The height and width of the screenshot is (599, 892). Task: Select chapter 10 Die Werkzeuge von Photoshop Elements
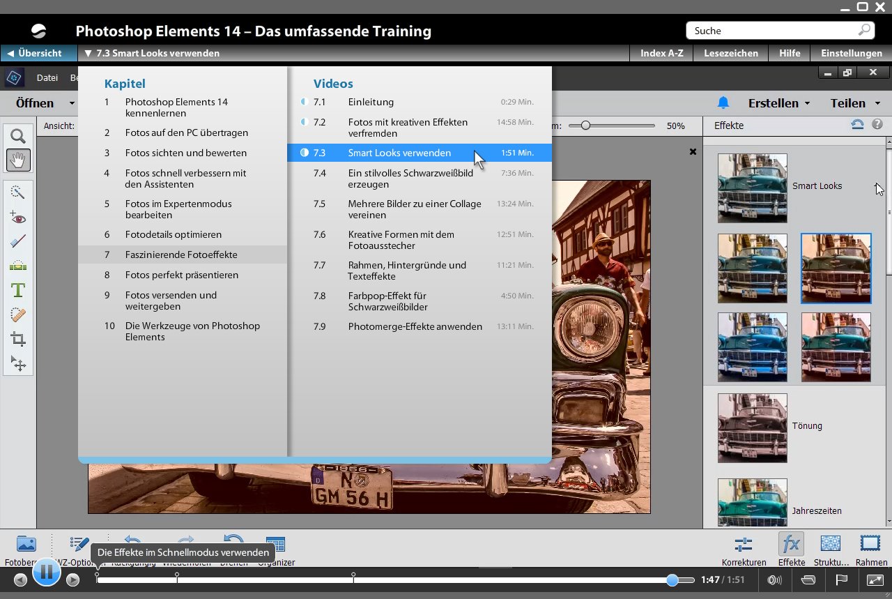click(183, 331)
